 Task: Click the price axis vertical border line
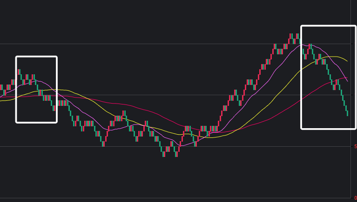click(350, 93)
